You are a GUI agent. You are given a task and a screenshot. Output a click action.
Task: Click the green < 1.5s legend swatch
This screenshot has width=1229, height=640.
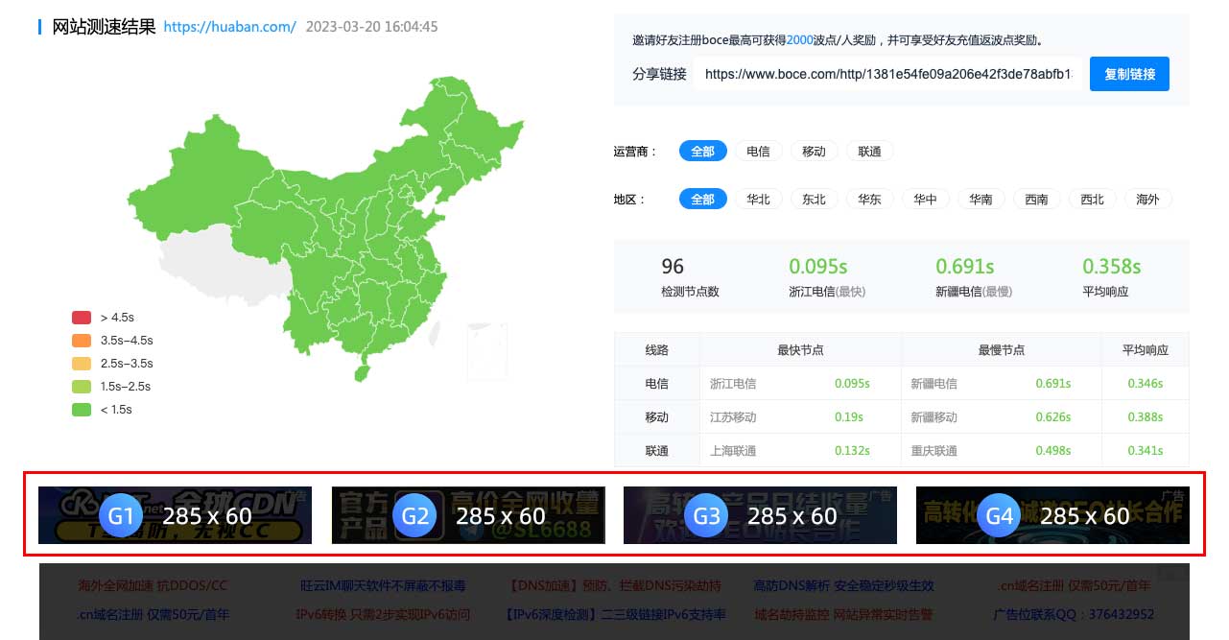pyautogui.click(x=82, y=410)
